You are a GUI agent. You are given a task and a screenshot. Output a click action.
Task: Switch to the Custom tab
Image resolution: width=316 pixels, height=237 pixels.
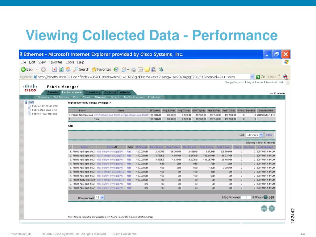110,92
